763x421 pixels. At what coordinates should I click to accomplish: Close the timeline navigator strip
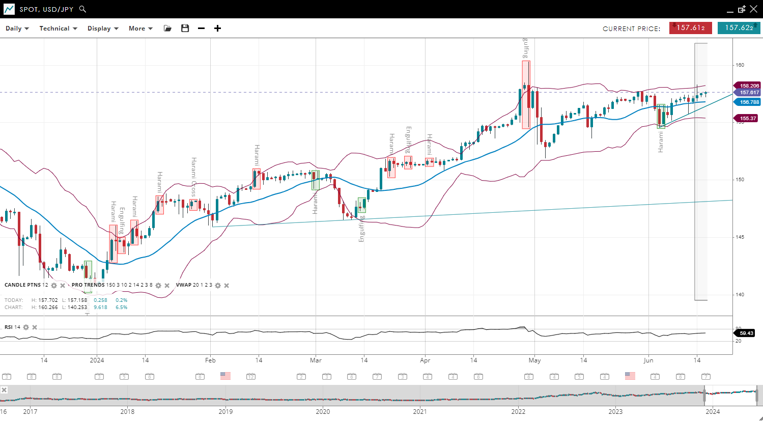tap(4, 390)
